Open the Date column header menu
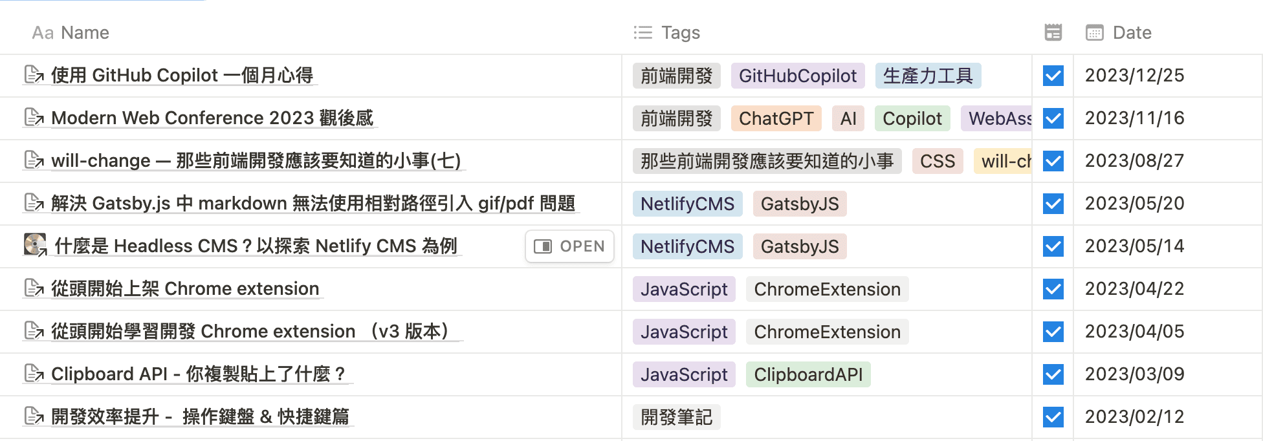 click(x=1132, y=32)
